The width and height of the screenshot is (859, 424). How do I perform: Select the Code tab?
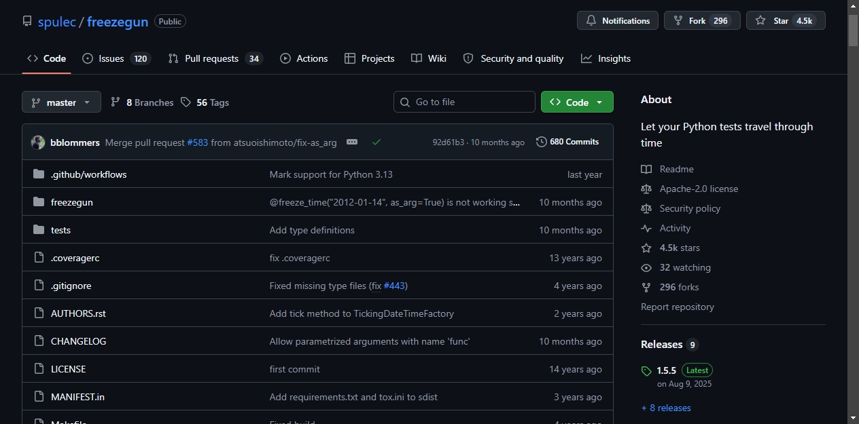coord(46,58)
